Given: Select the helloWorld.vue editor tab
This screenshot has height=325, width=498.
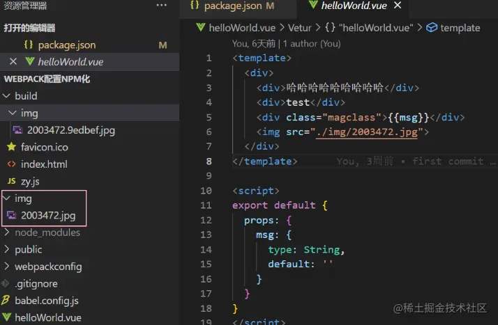Looking at the screenshot, I should point(354,6).
